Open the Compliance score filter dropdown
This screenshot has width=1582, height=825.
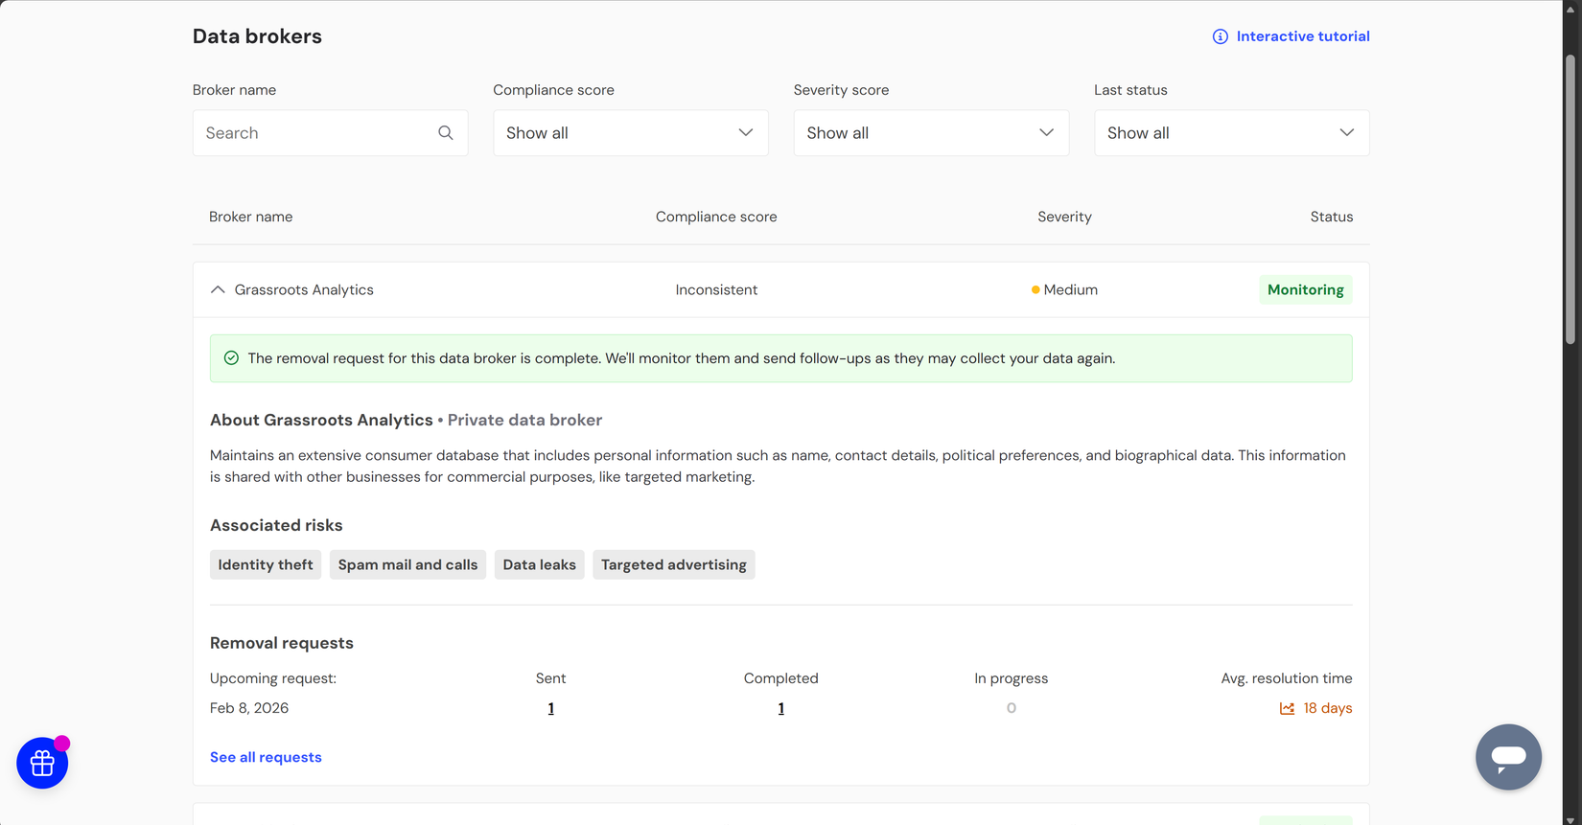pos(630,133)
